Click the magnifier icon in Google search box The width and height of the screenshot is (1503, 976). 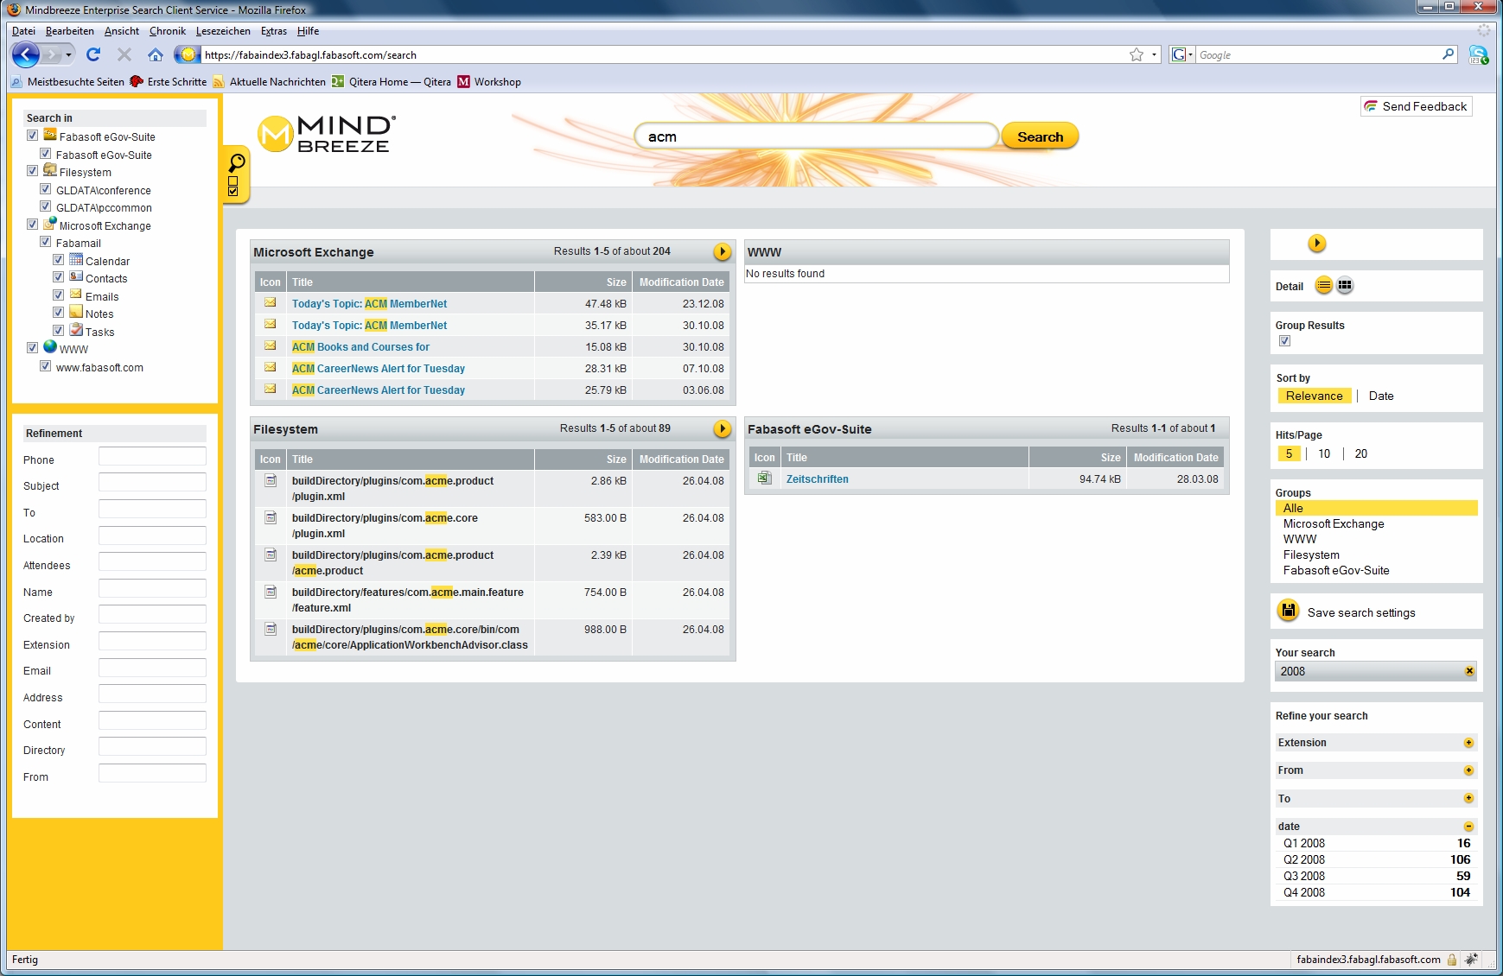coord(1449,54)
